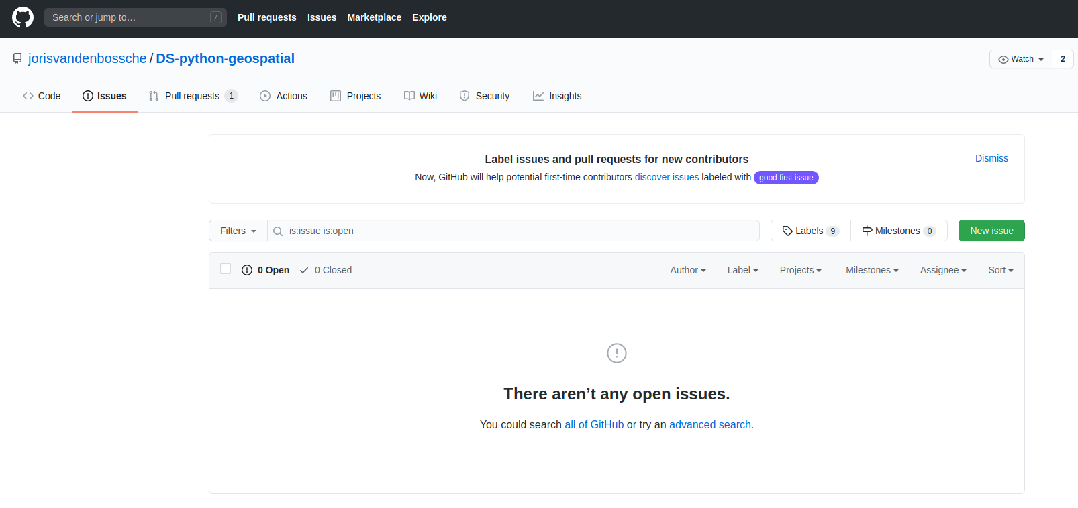Show the 0 Closed issues
1078x508 pixels.
(326, 270)
